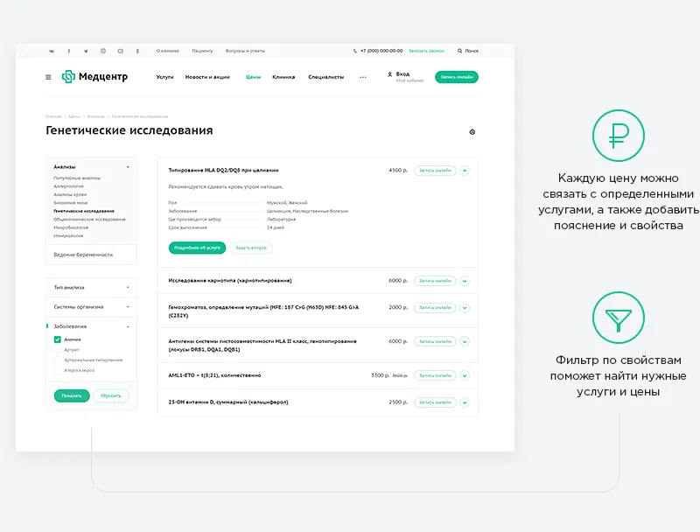Uncheck the Анемия checkbox
This screenshot has height=532, width=700.
58,339
